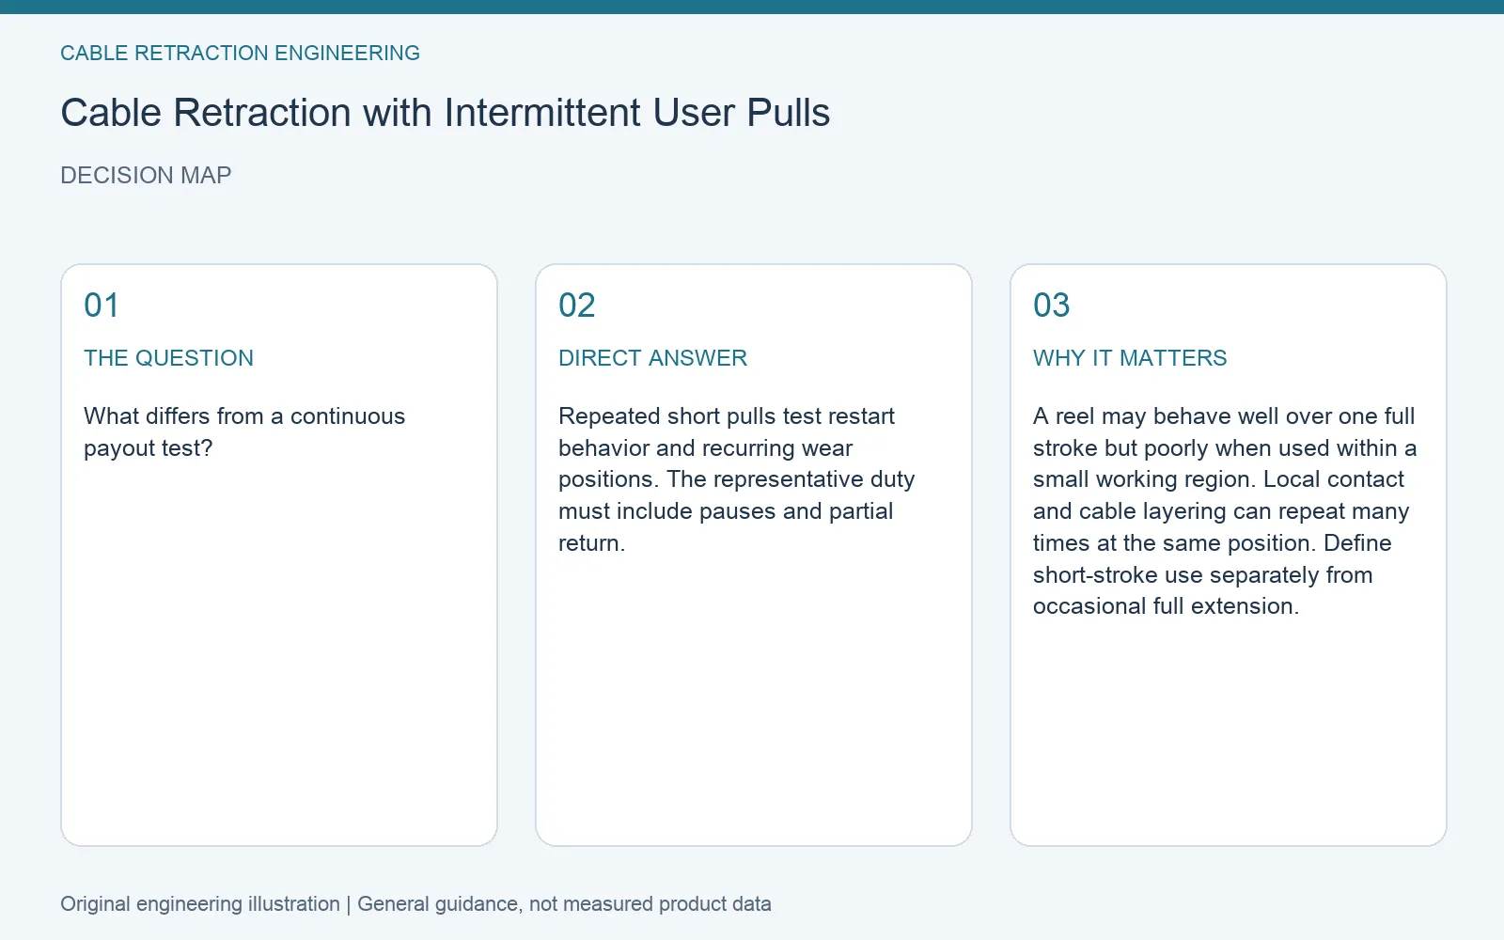
Task: Click the 'WHY IT MATTERS' card heading
Action: tap(1130, 358)
